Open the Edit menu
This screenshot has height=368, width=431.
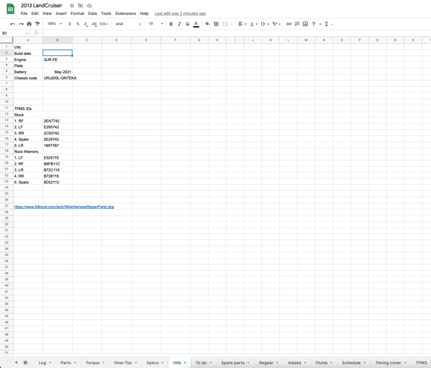tap(35, 13)
